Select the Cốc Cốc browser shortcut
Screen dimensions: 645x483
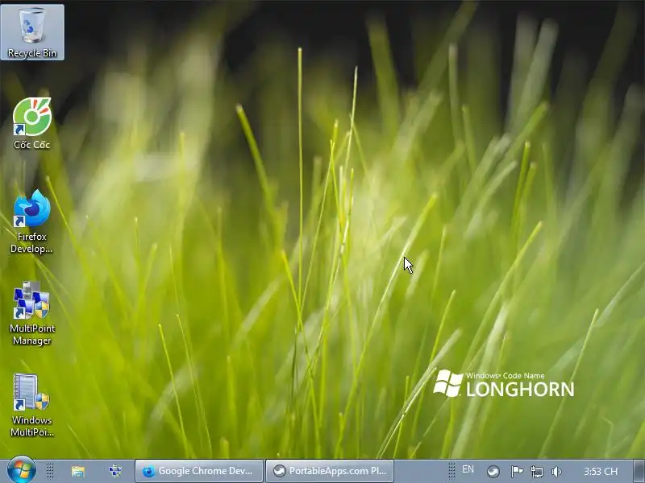pos(32,123)
